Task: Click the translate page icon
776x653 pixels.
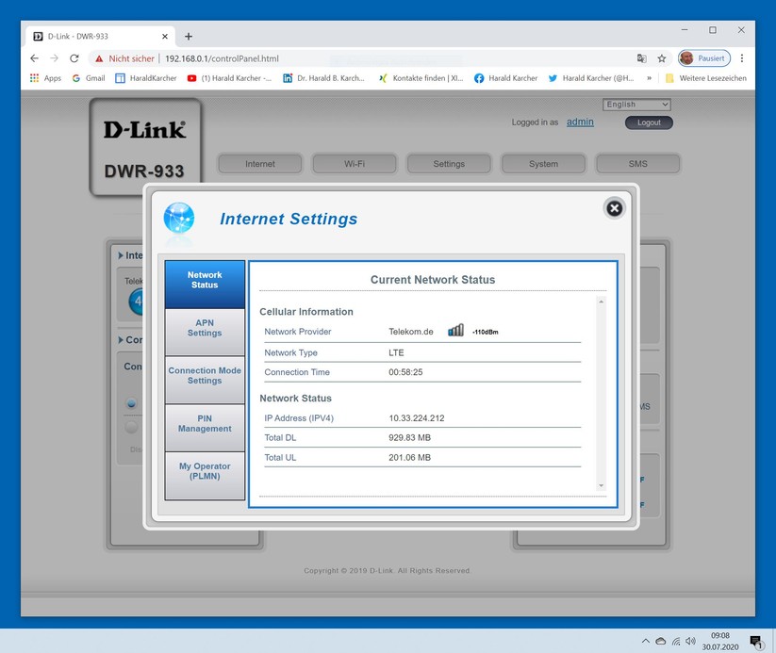Action: click(x=641, y=58)
